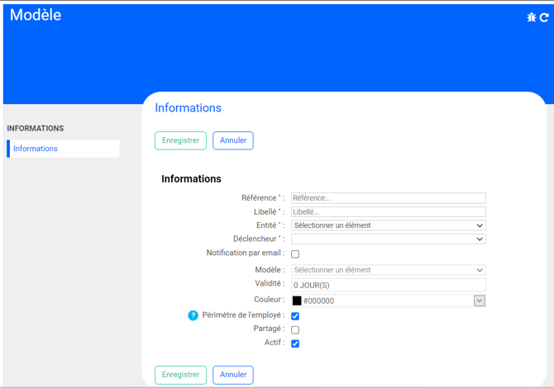The width and height of the screenshot is (554, 388).
Task: Click the black color swatch
Action: [x=297, y=301]
